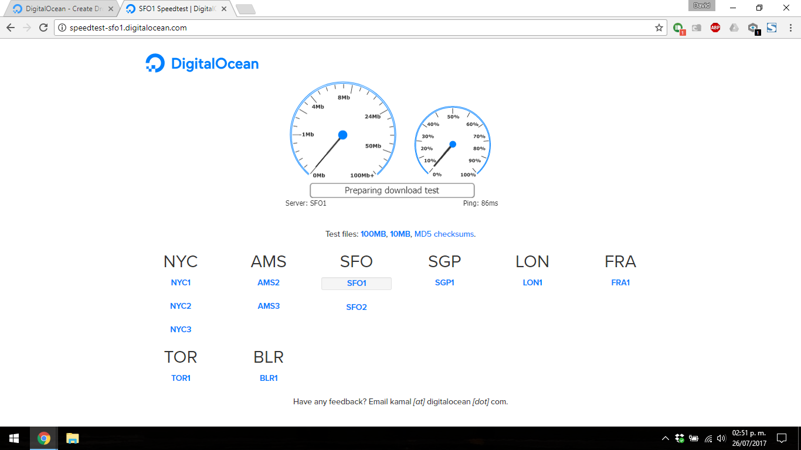Click the FRA region heading
This screenshot has height=450, width=801.
tap(620, 261)
